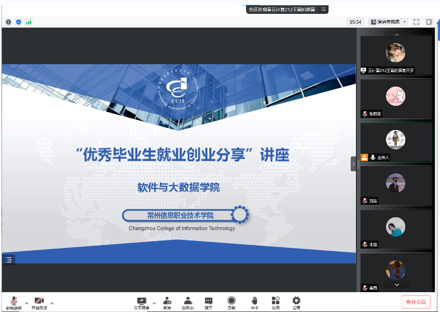This screenshot has width=440, height=312.
Task: Enter full screen mode icon
Action: [416, 22]
